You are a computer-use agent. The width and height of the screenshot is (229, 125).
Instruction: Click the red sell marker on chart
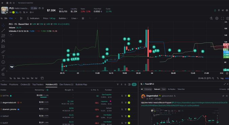click(x=150, y=51)
